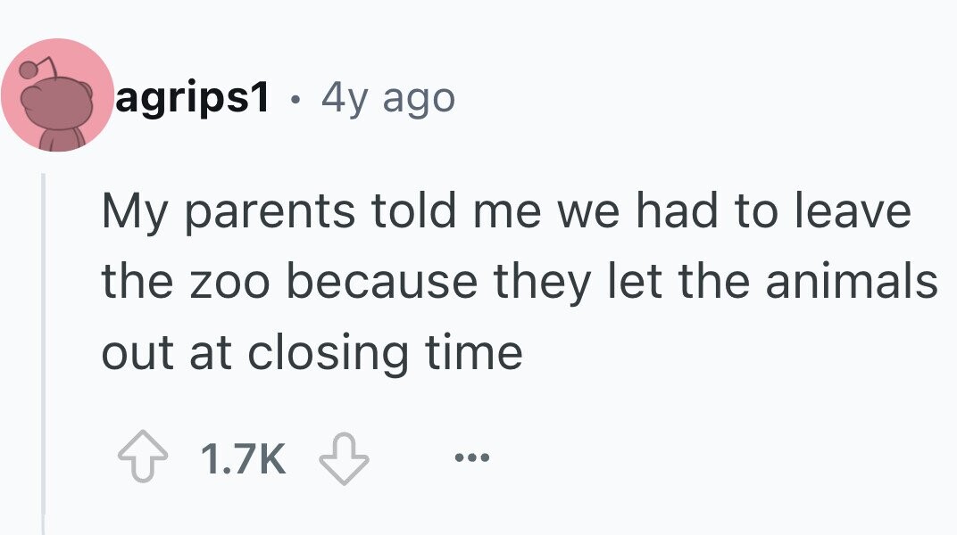This screenshot has width=957, height=535.
Task: Downvote the zoo comment
Action: pos(345,458)
